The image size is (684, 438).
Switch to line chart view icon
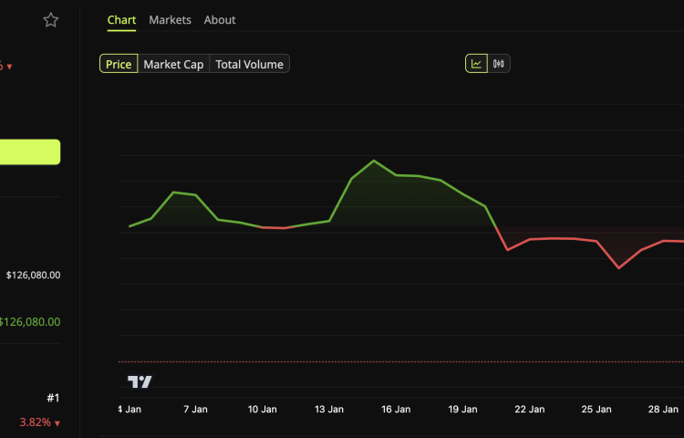[476, 64]
